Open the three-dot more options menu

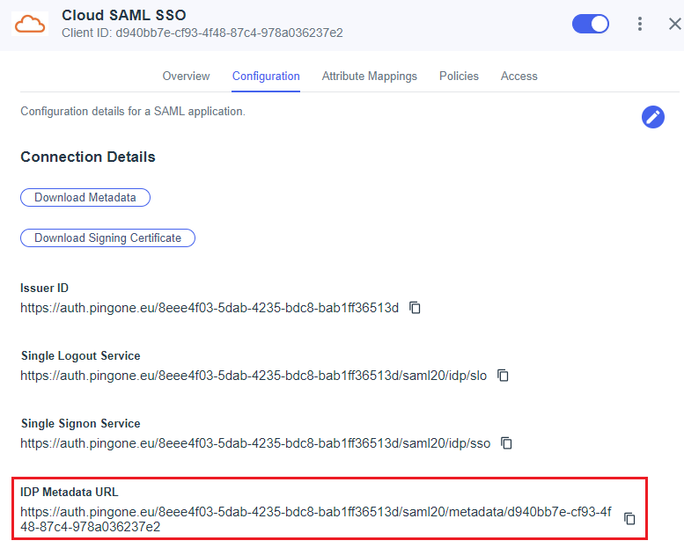click(x=640, y=24)
